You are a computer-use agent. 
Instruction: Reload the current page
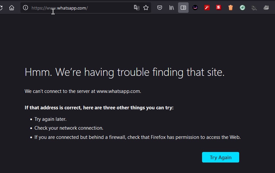(1, 8)
